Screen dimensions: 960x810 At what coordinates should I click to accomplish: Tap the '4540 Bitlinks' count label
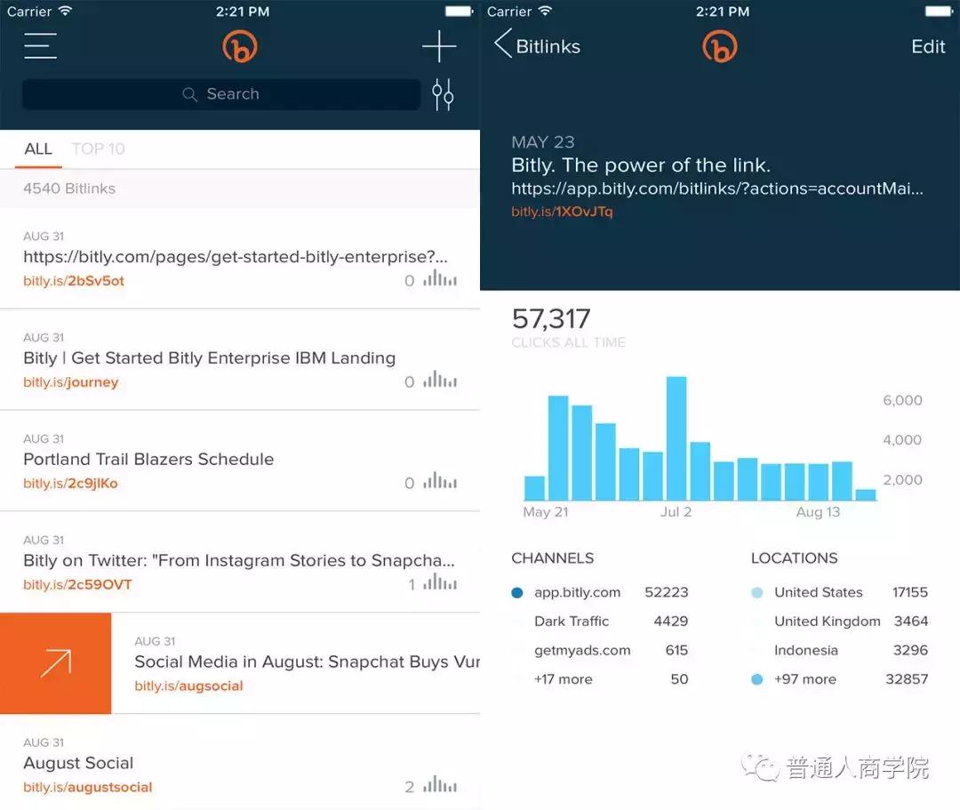[69, 188]
